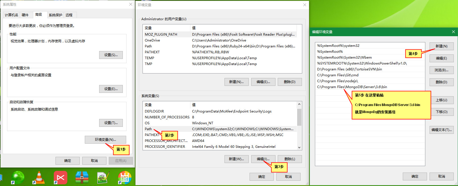Click 确定 in the 环境变量 window
The height and width of the screenshot is (186, 458).
coord(262,177)
